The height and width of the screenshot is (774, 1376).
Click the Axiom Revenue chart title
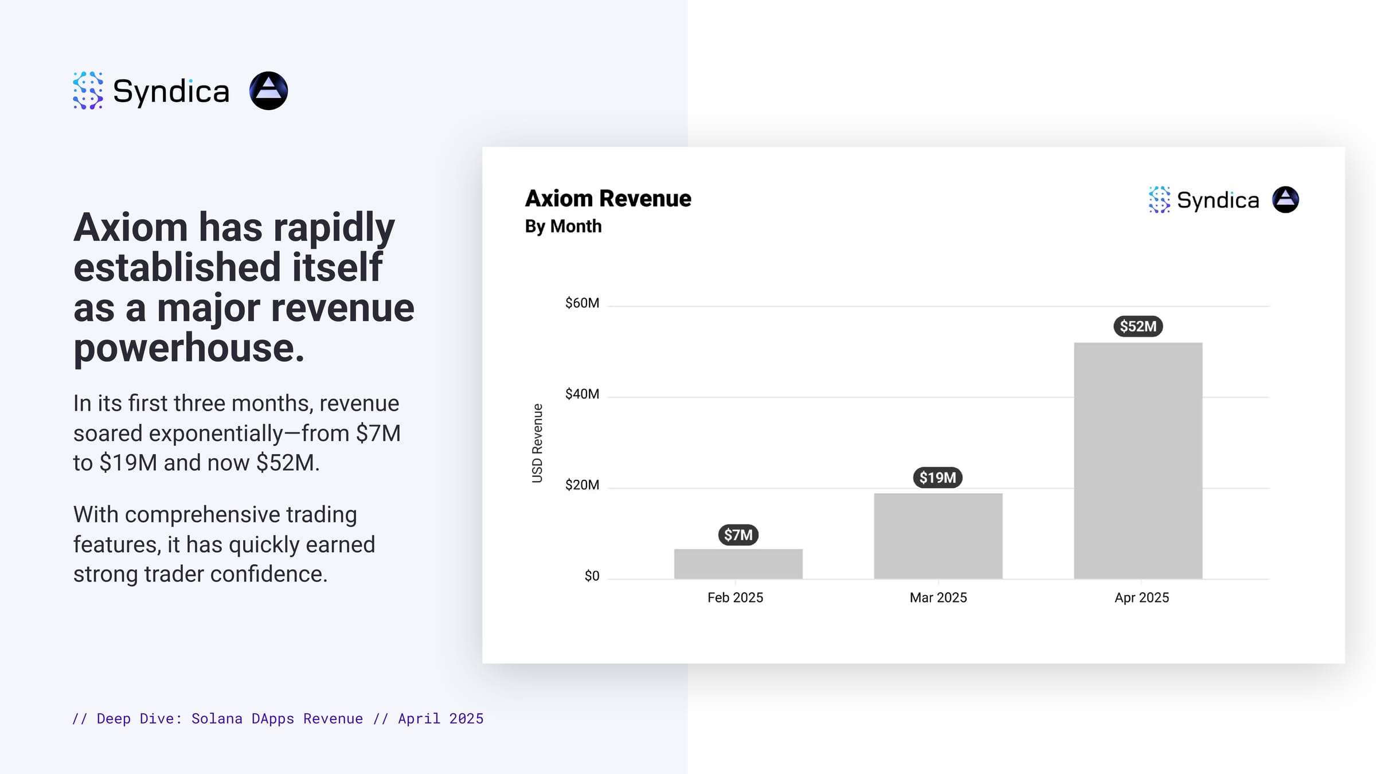(608, 198)
